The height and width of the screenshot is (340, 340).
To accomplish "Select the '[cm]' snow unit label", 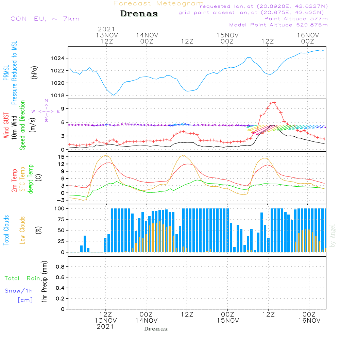I will [26, 300].
